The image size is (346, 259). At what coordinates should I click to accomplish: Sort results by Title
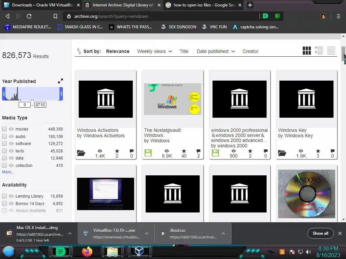pyautogui.click(x=184, y=51)
